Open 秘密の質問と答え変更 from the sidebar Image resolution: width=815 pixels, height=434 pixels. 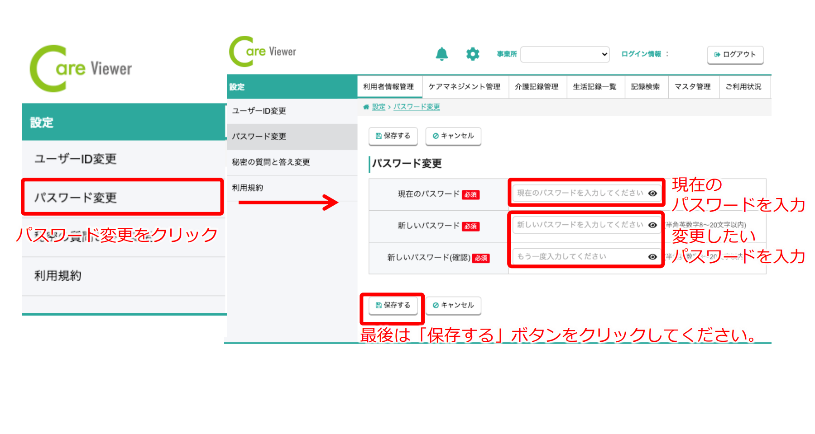coord(271,162)
